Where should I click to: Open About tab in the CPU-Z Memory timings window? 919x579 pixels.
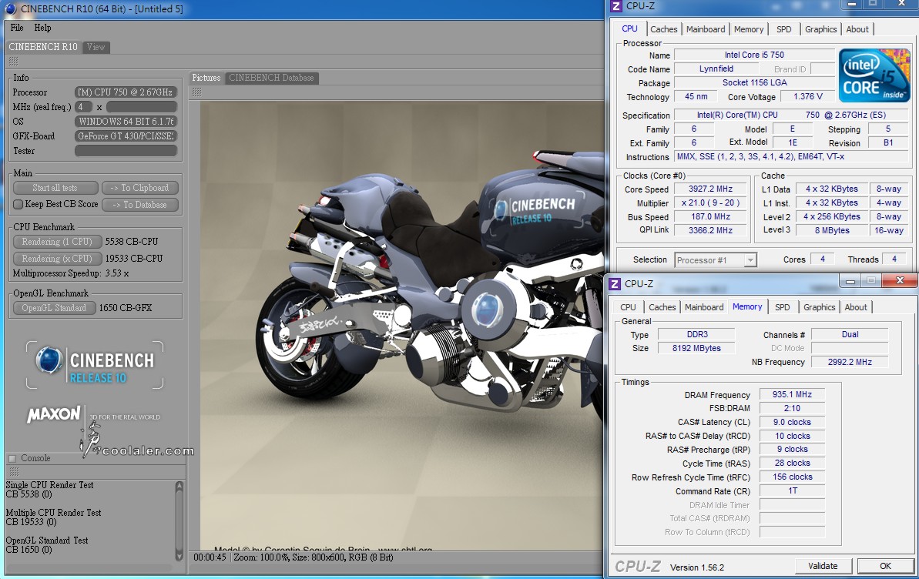tap(856, 307)
